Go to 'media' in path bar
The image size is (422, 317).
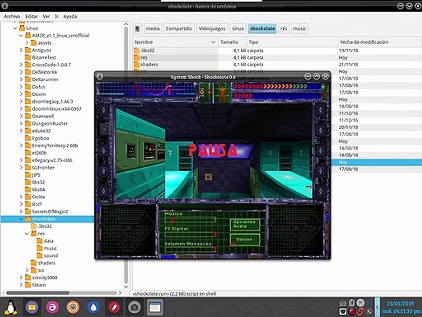(x=153, y=29)
